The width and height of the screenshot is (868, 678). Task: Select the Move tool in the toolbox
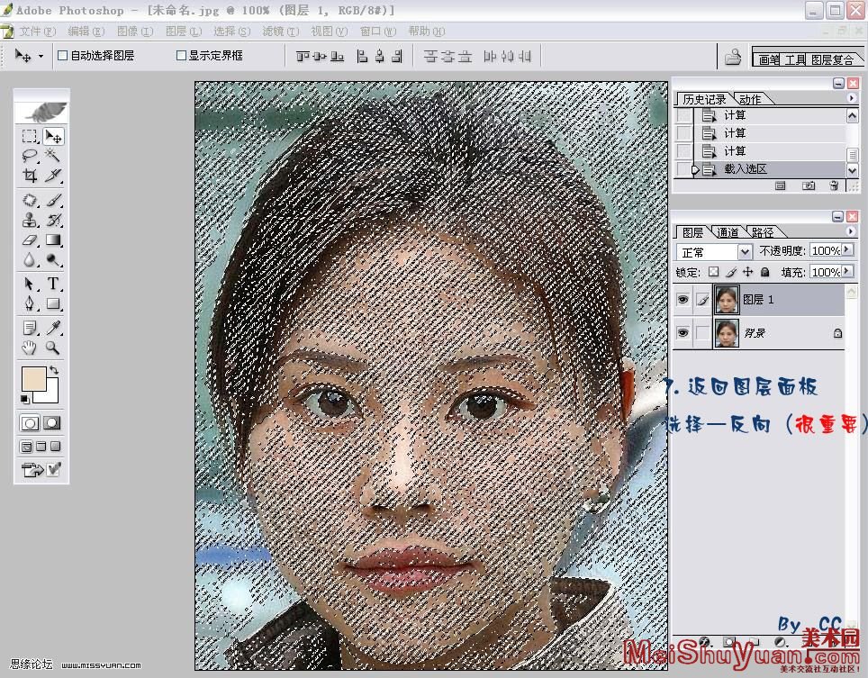[53, 136]
